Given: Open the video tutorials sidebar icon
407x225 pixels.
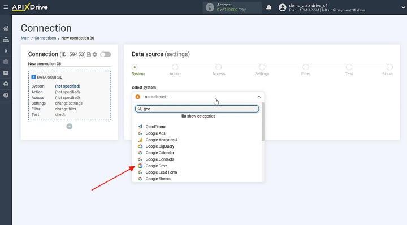Looking at the screenshot, I should pos(6,73).
